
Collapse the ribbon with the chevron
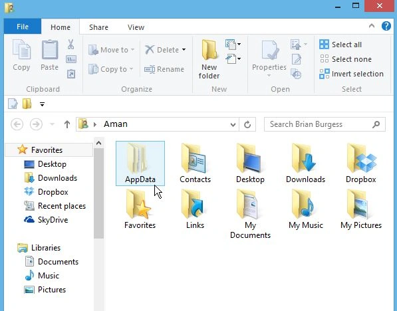pyautogui.click(x=372, y=26)
